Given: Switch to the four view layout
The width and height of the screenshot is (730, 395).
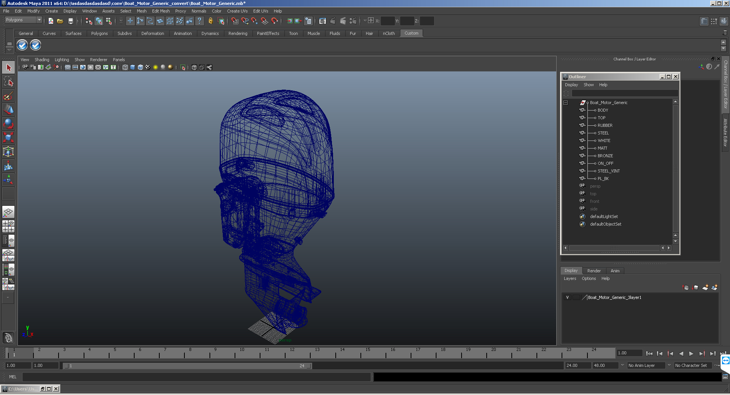Looking at the screenshot, I should [x=8, y=226].
